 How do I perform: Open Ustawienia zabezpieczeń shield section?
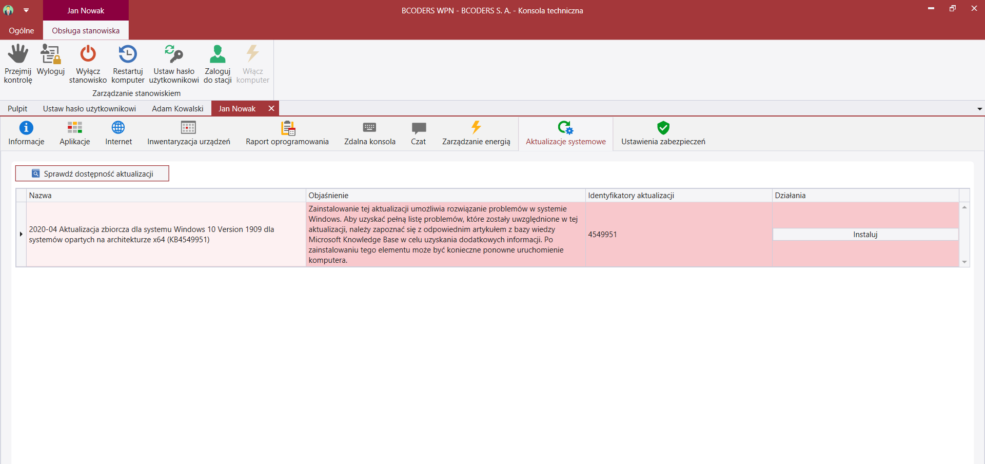[663, 133]
